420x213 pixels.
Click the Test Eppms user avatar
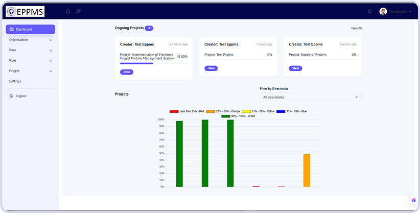[383, 11]
